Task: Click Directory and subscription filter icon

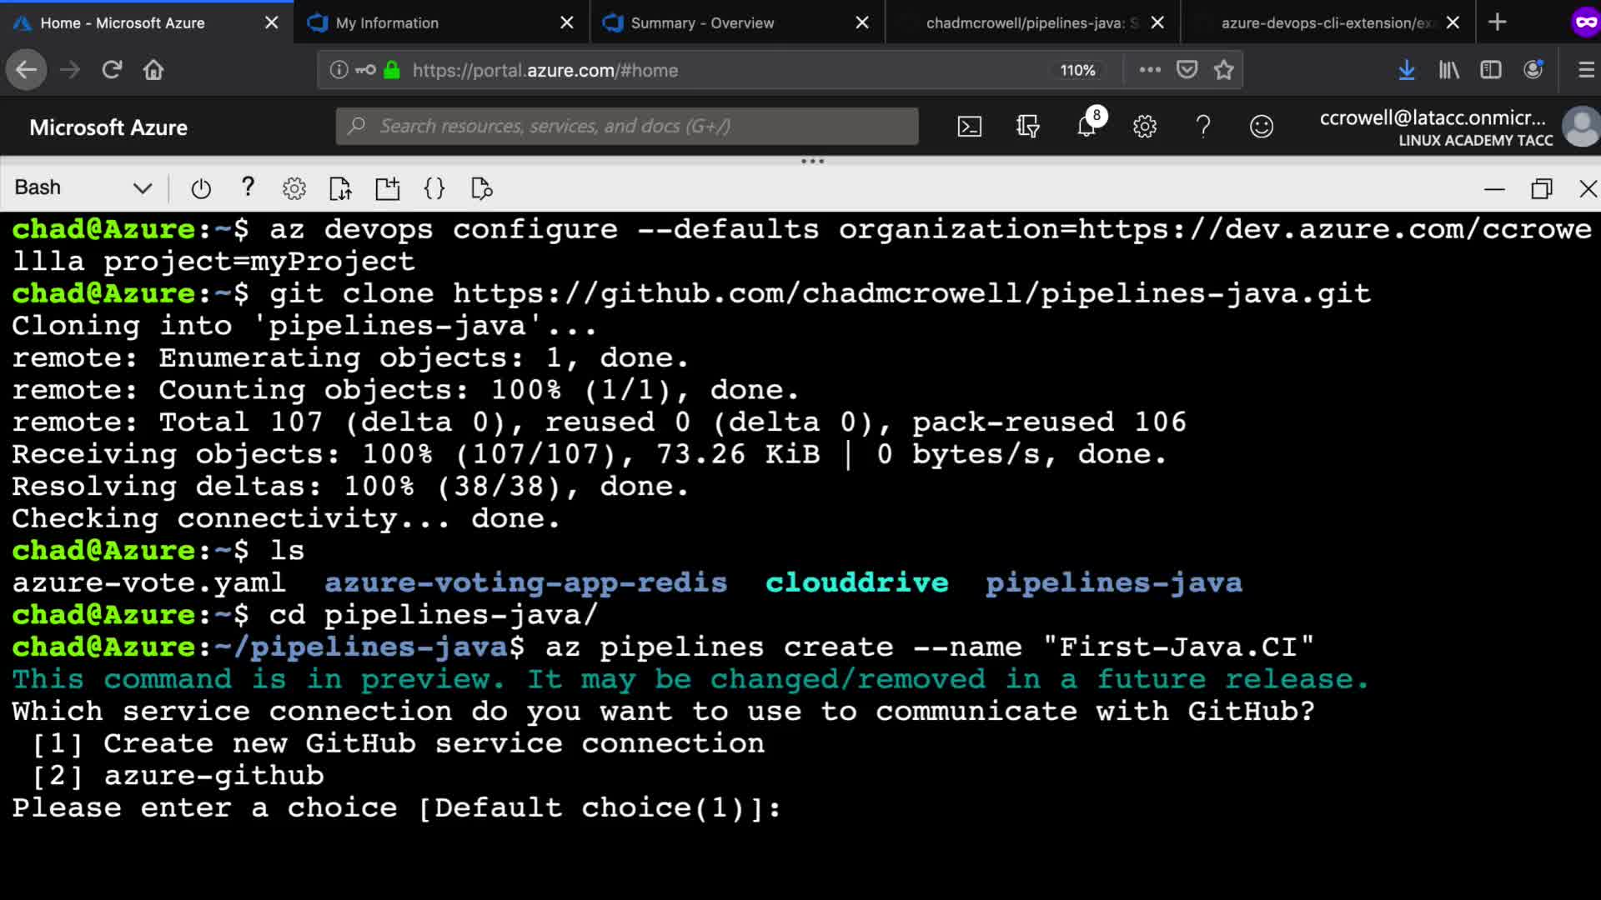Action: pos(1027,127)
